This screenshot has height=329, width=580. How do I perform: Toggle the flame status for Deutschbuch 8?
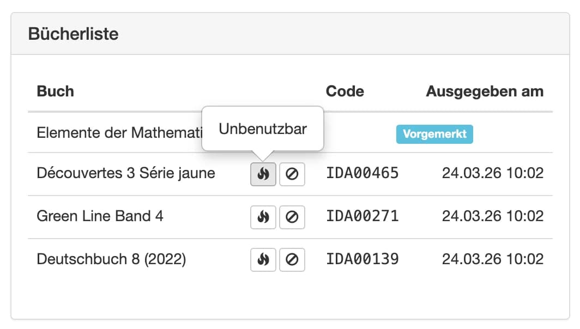(x=263, y=260)
